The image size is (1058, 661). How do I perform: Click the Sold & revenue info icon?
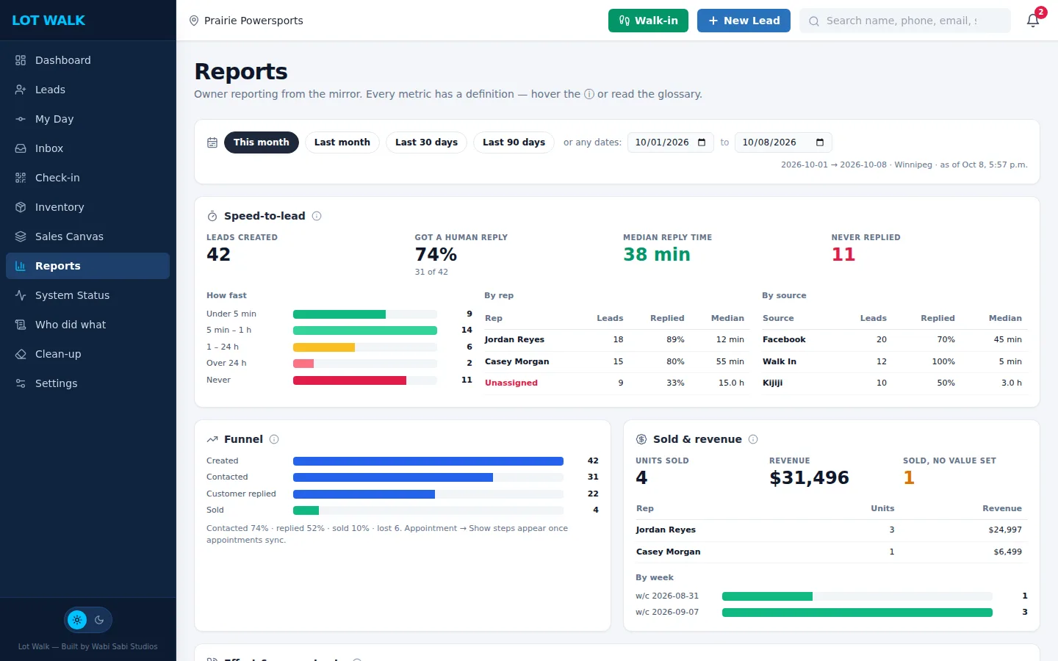pyautogui.click(x=753, y=439)
